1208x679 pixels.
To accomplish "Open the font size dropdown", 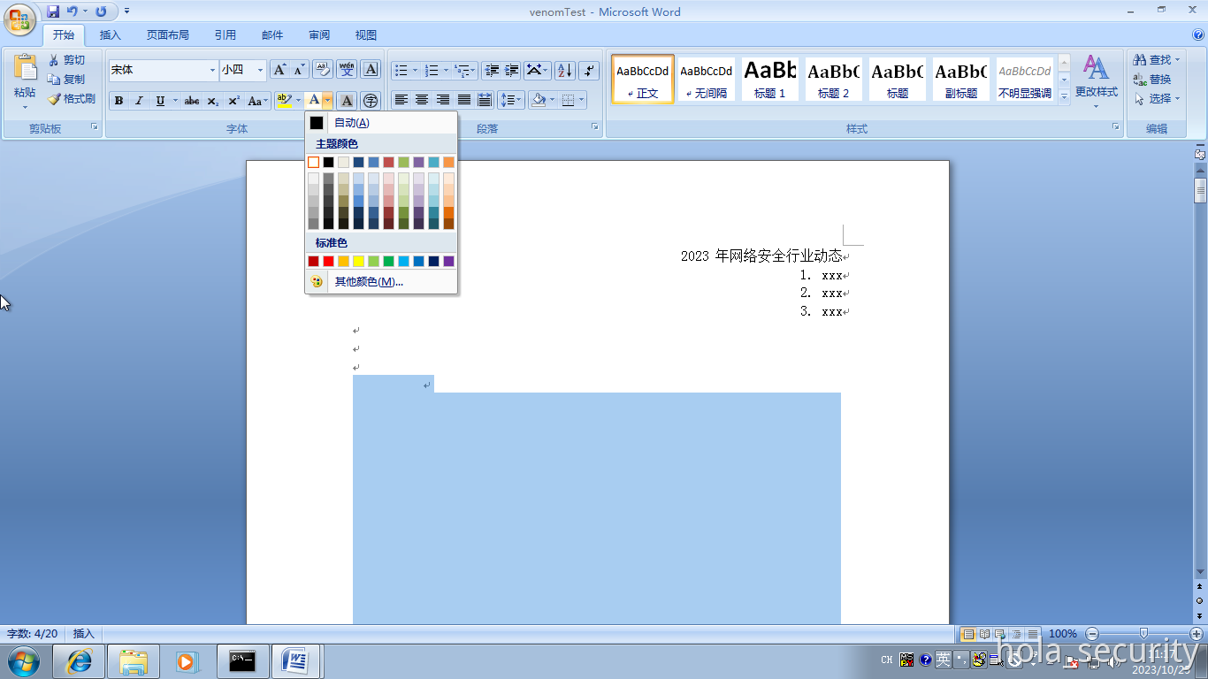I will [x=259, y=69].
